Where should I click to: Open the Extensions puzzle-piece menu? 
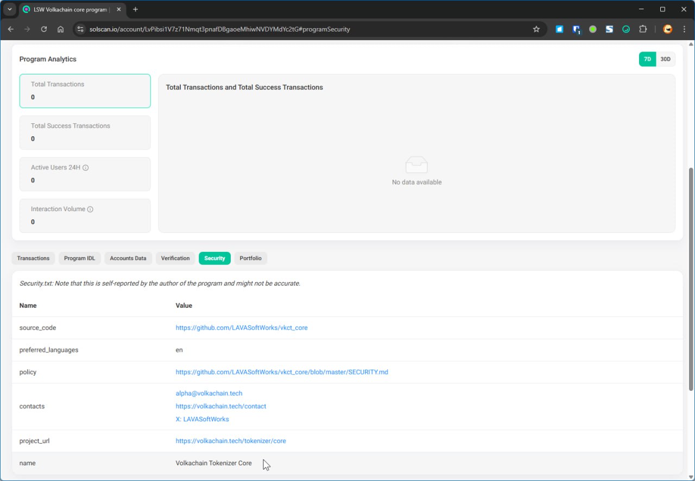click(643, 29)
